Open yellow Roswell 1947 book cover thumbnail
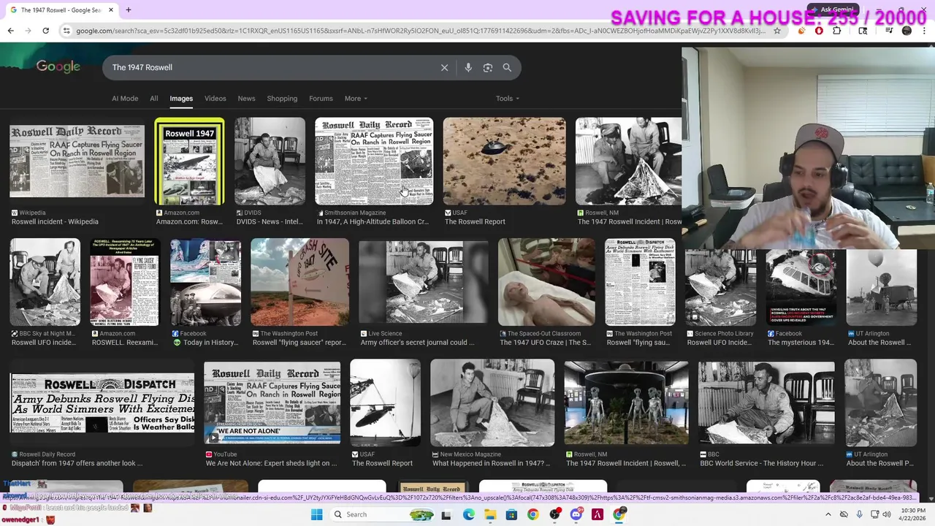The image size is (935, 526). click(189, 161)
